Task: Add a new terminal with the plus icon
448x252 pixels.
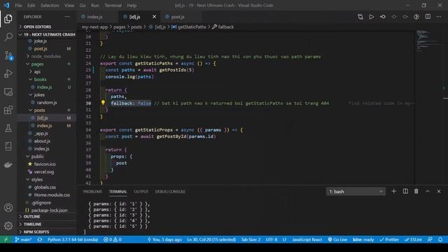Action: pos(393,191)
